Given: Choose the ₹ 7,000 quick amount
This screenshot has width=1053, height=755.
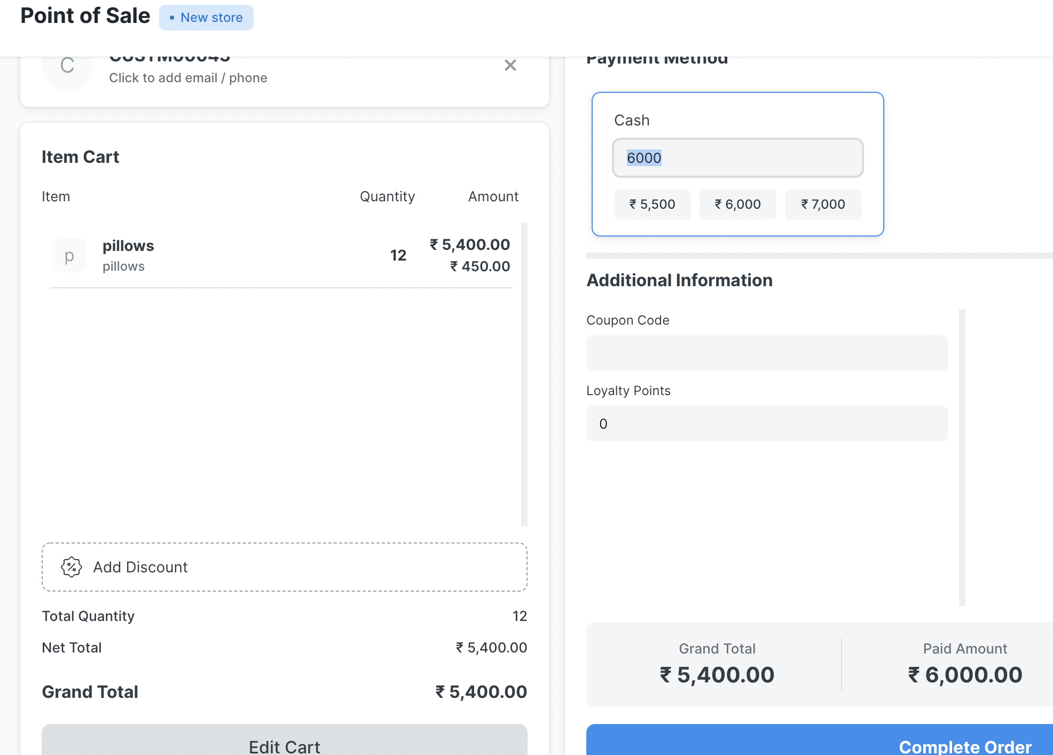Looking at the screenshot, I should click(x=823, y=204).
